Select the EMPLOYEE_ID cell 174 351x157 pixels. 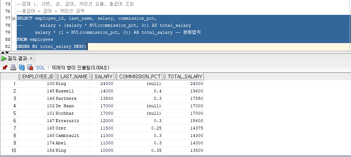[x=36, y=143]
